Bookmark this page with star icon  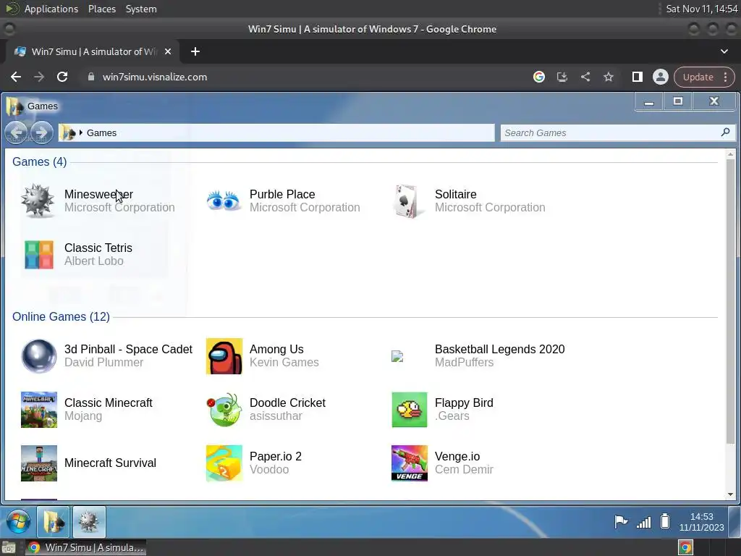pyautogui.click(x=608, y=77)
